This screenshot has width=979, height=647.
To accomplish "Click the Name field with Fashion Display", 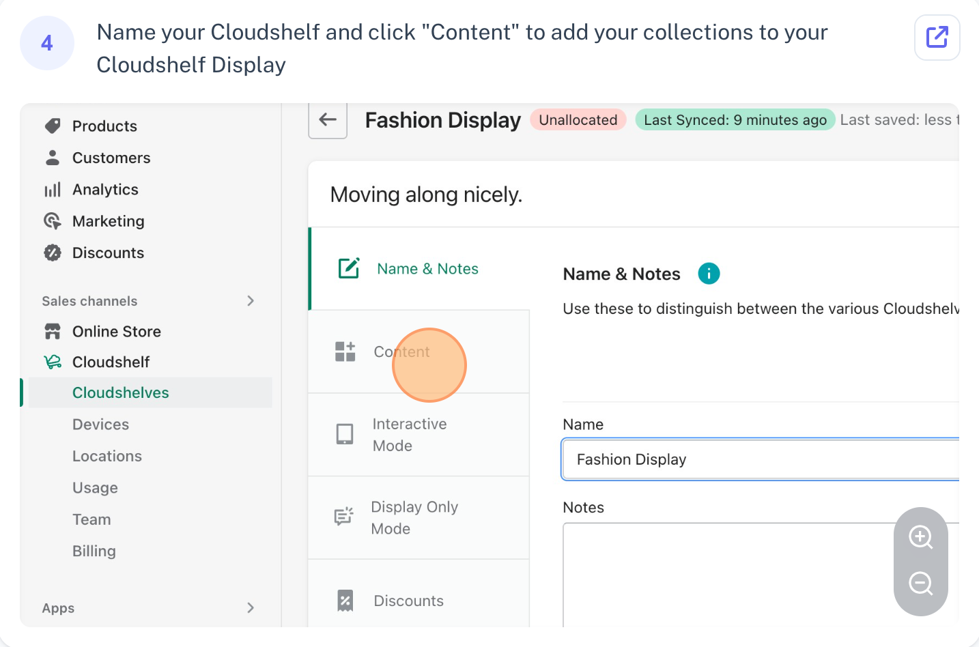I will pos(761,459).
